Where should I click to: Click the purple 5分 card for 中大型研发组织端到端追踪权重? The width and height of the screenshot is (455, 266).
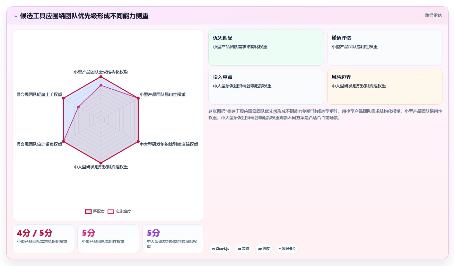tap(173, 239)
